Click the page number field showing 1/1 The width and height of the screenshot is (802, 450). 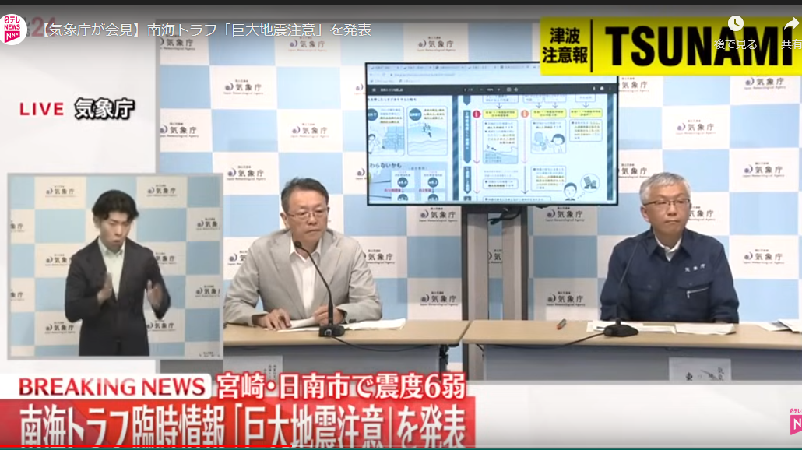pyautogui.click(x=467, y=90)
